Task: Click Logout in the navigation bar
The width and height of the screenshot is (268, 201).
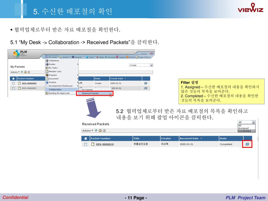Action: pyautogui.click(x=121, y=57)
